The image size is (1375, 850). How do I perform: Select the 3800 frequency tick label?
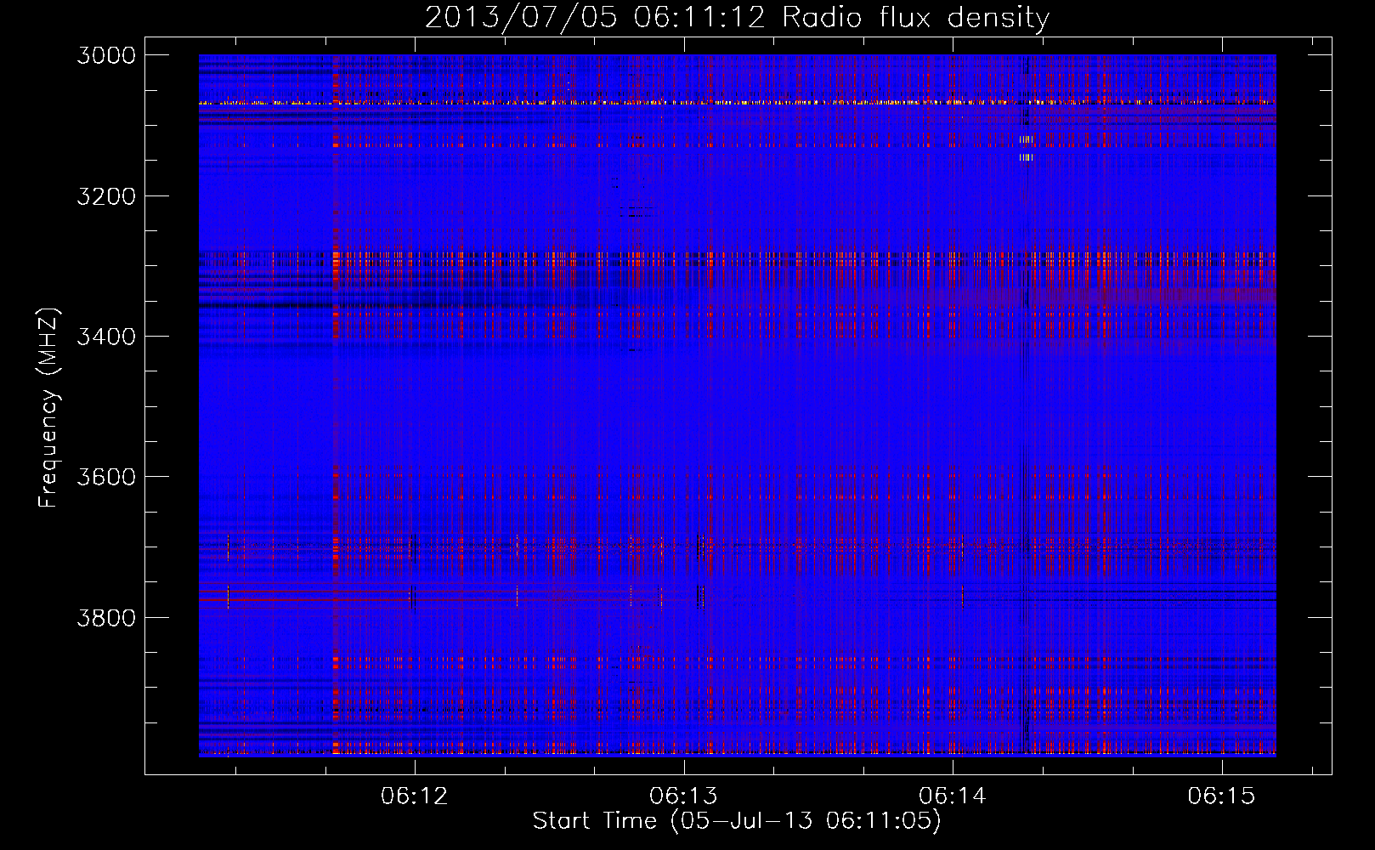[106, 617]
